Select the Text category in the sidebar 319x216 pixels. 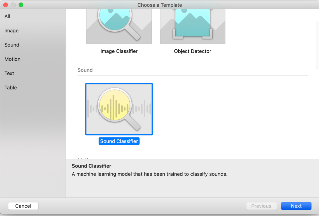9,73
